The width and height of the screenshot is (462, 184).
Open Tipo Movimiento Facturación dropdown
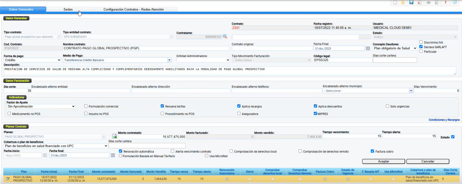271,60
